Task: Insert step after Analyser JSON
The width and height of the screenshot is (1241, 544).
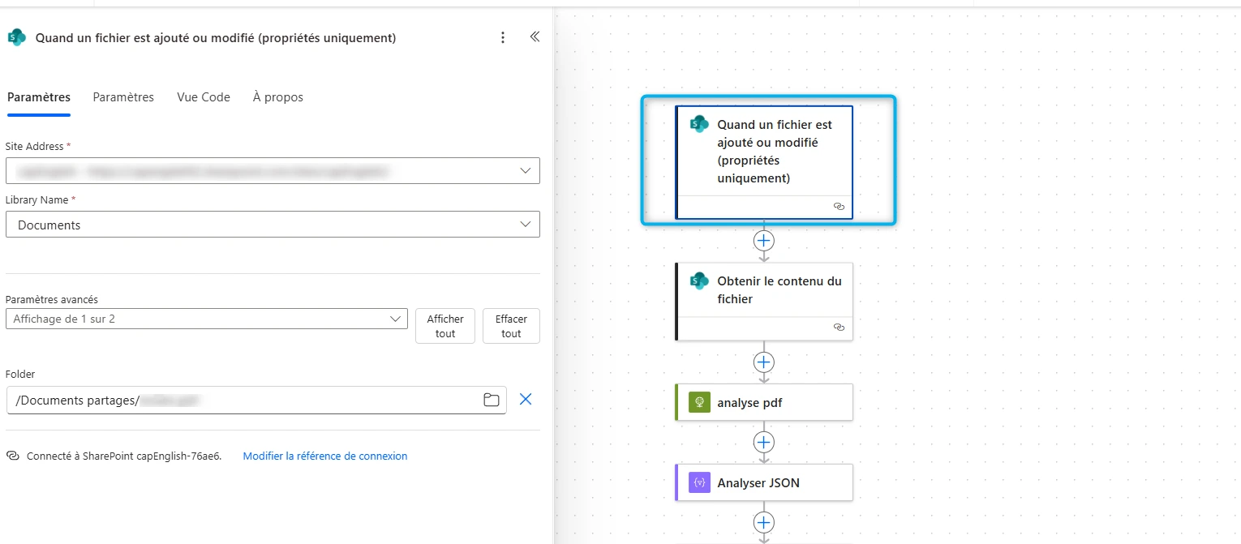Action: coord(763,522)
